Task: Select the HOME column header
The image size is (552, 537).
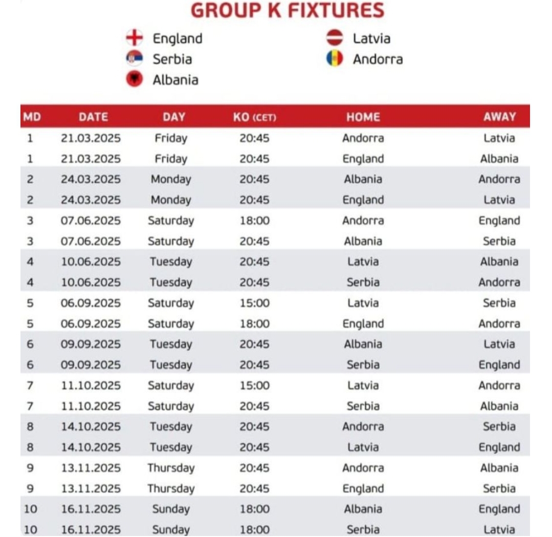Action: pyautogui.click(x=363, y=117)
